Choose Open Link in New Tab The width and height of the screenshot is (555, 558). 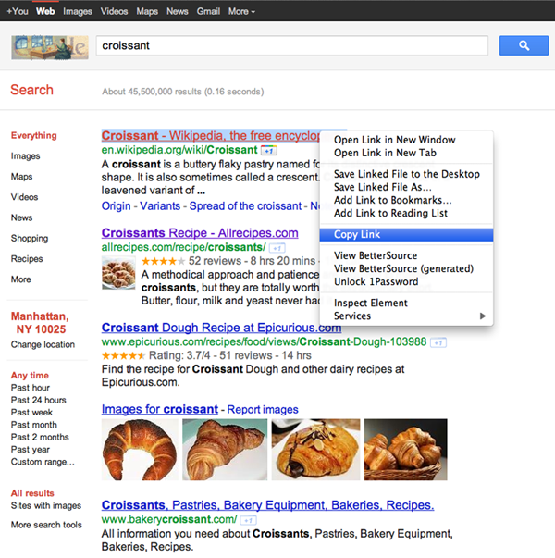tap(385, 153)
